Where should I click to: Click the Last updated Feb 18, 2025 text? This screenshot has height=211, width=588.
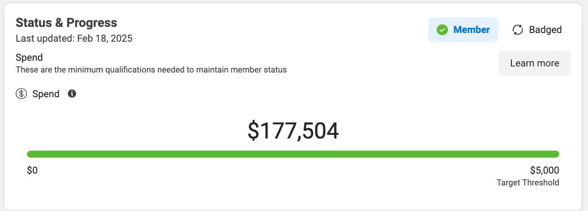tap(74, 38)
